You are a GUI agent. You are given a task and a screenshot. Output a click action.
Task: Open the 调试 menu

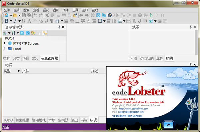[x=46, y=10]
